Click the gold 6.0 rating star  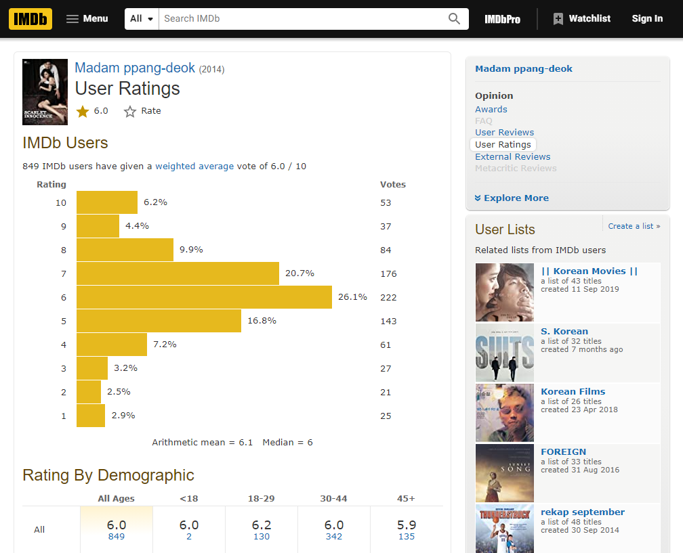point(83,112)
